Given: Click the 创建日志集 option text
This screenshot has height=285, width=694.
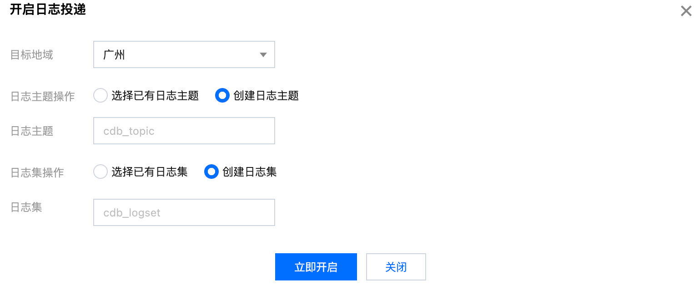Looking at the screenshot, I should click(x=249, y=172).
